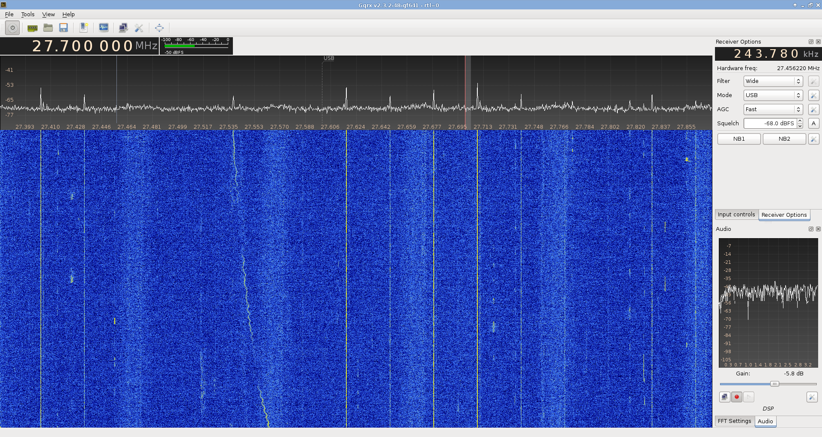Toggle the NB2 noise blanker
Screen dimensions: 822x437
(784, 139)
